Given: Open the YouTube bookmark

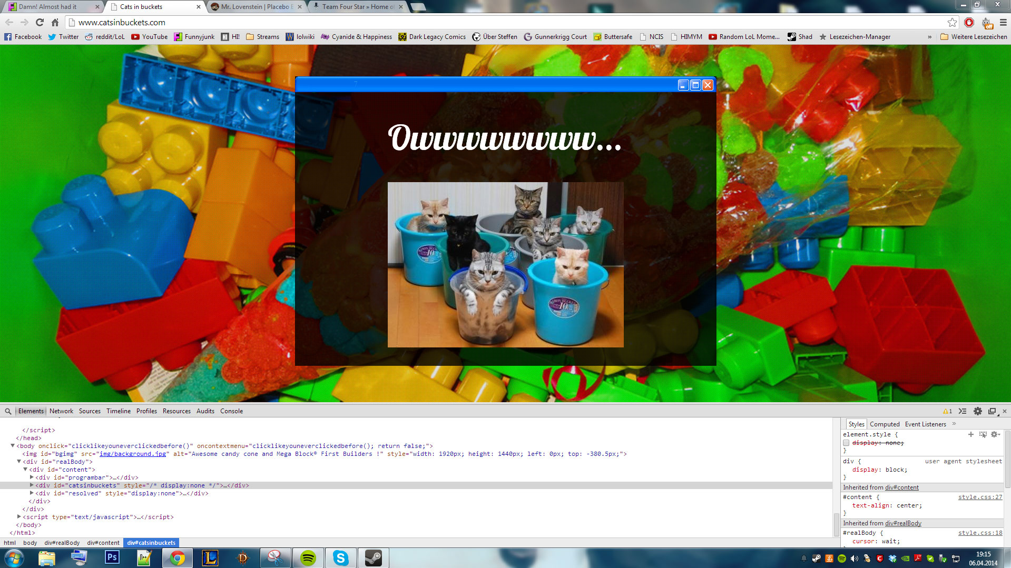Looking at the screenshot, I should click(x=149, y=37).
